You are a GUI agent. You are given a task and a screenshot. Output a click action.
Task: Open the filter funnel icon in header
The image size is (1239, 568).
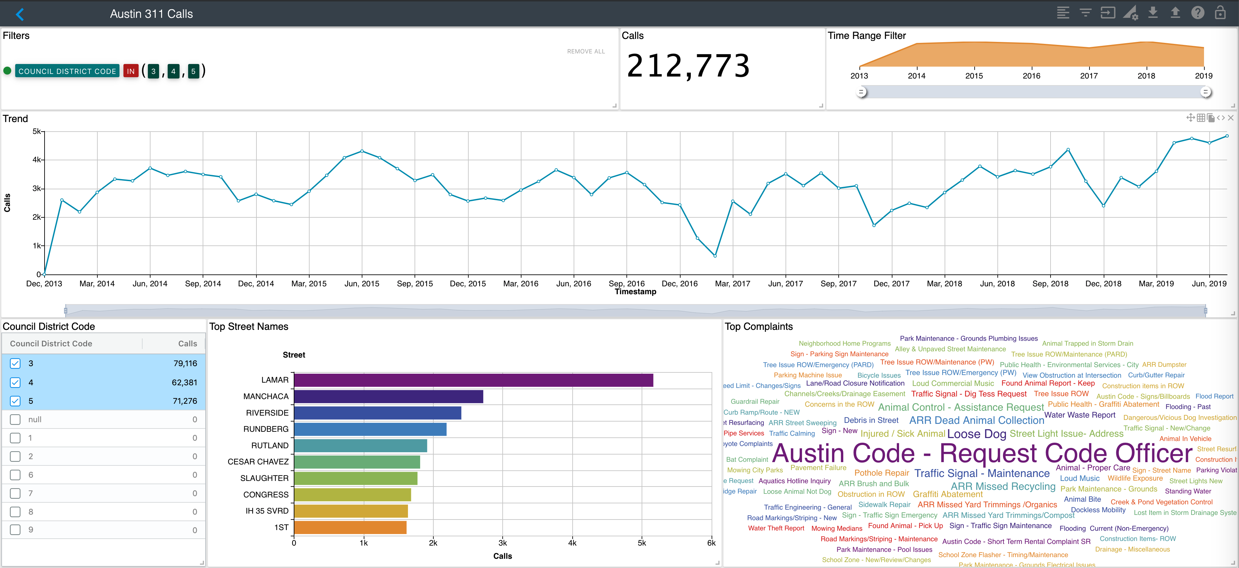pos(1086,13)
